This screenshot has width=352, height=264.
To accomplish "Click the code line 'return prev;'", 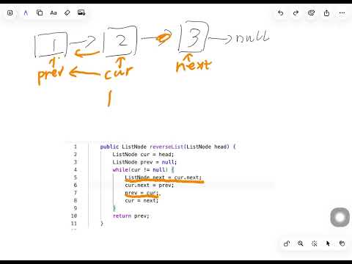I will 131,216.
